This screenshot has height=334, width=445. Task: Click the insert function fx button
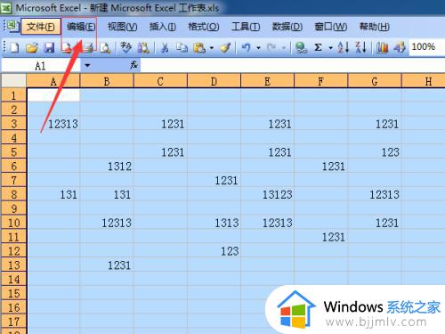click(x=133, y=65)
